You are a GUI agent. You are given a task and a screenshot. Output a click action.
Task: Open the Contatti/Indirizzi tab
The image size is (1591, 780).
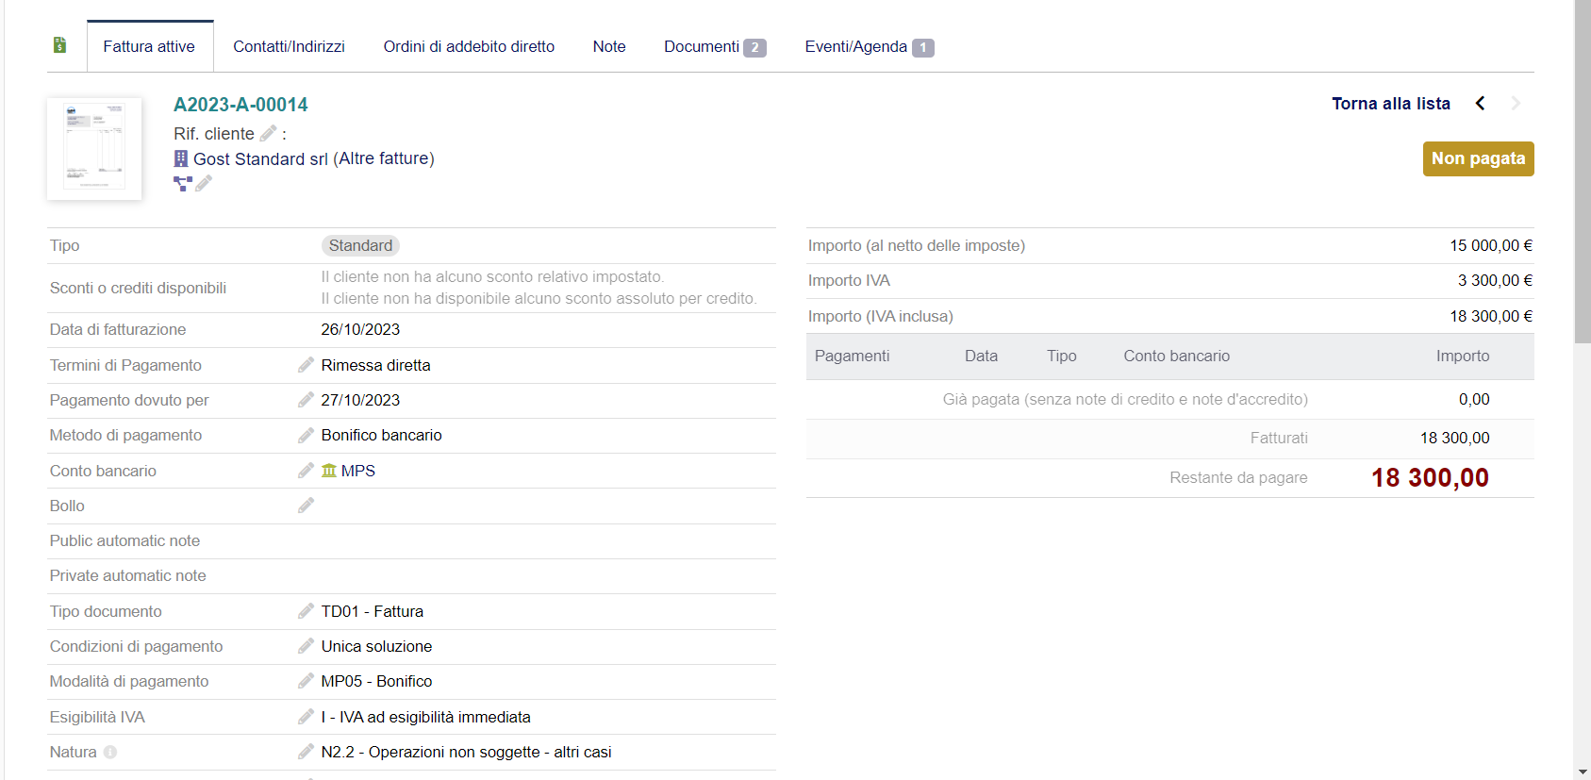click(289, 47)
